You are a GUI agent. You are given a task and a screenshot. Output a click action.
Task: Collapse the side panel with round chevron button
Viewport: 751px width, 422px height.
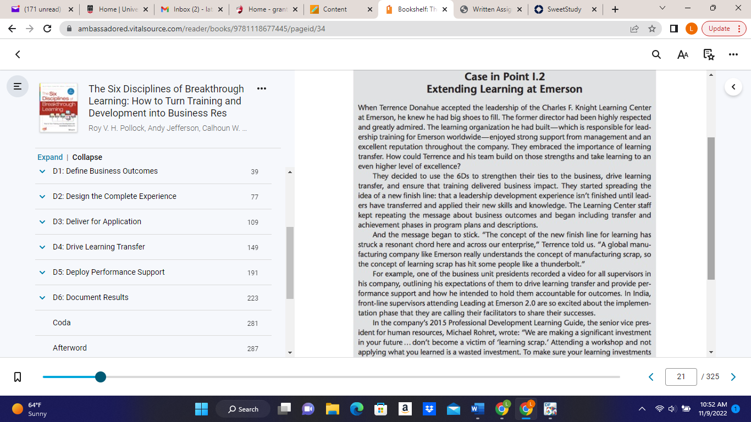point(733,87)
